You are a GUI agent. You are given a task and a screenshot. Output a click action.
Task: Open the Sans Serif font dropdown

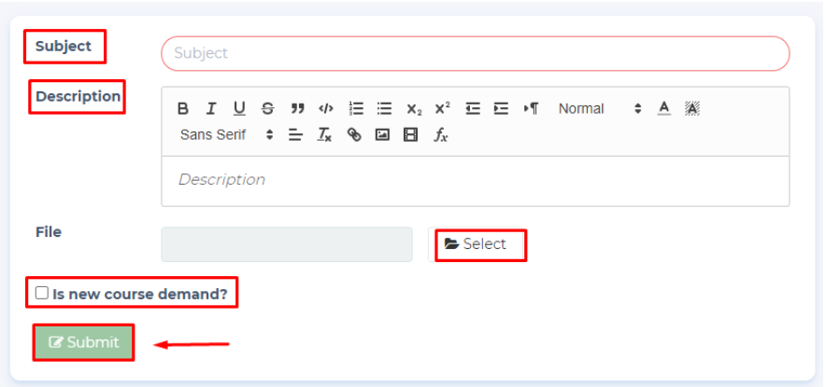coord(225,134)
